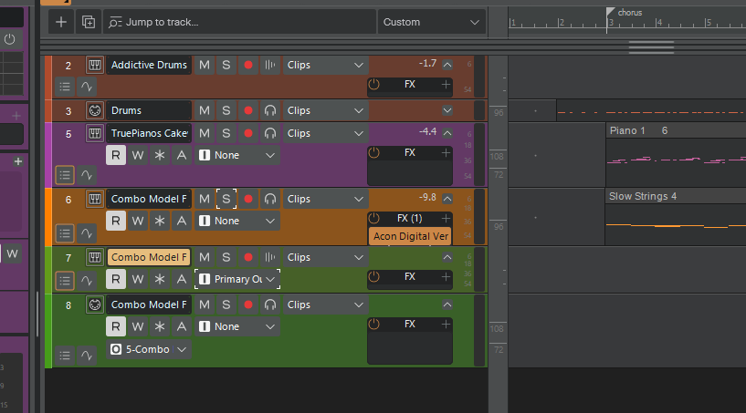The width and height of the screenshot is (746, 413).
Task: Click the waveform preview icon on Addictive Drums
Action: point(269,65)
